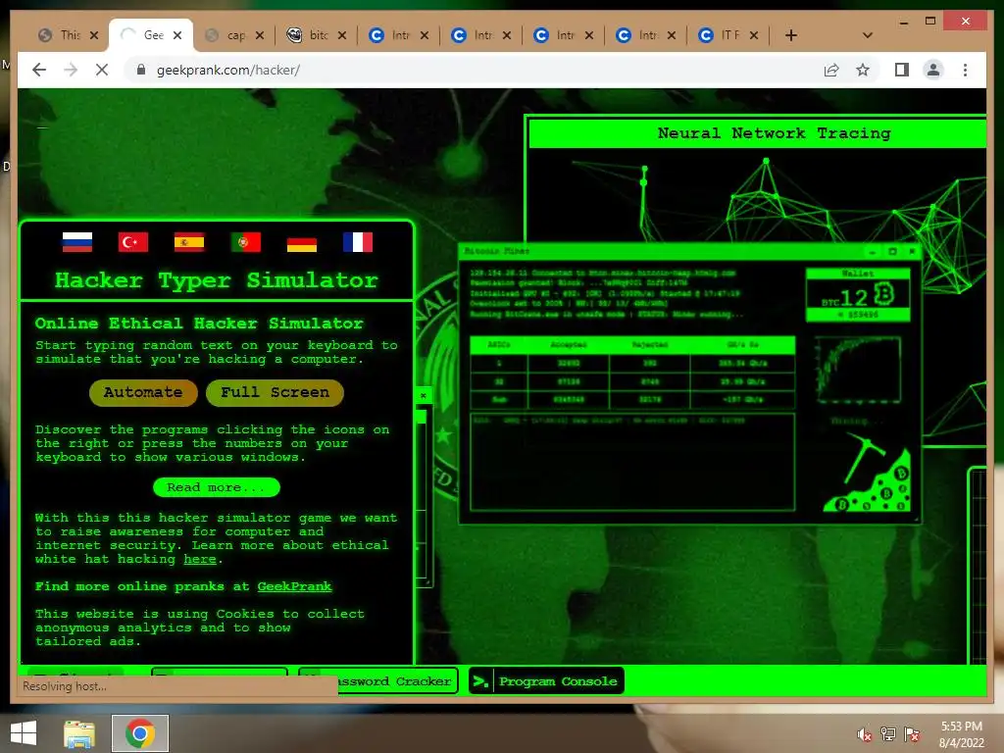
Task: Click the Program Console prompt icon
Action: 480,681
